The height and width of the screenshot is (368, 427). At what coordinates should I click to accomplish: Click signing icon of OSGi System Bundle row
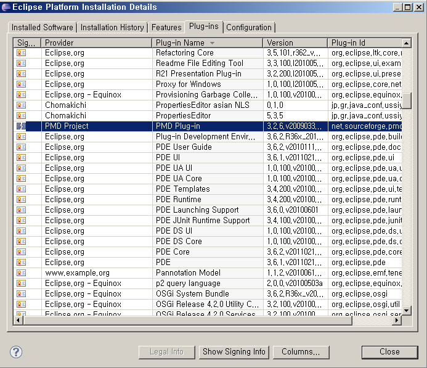point(21,294)
